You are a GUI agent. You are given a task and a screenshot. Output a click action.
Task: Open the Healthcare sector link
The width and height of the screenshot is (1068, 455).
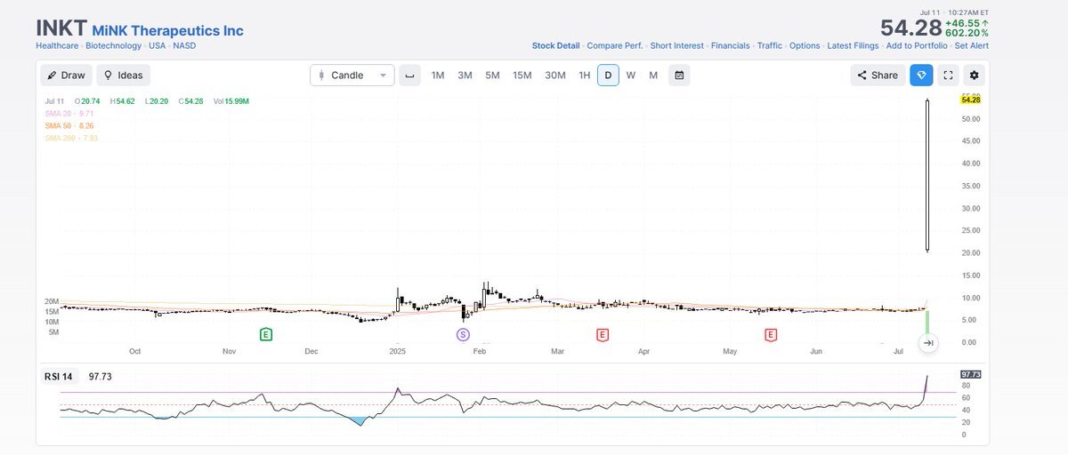coord(57,45)
